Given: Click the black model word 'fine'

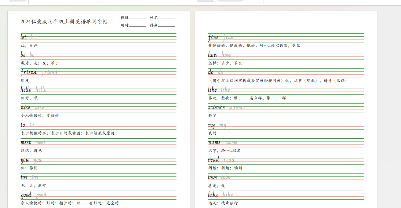Looking at the screenshot, I should (x=213, y=38).
